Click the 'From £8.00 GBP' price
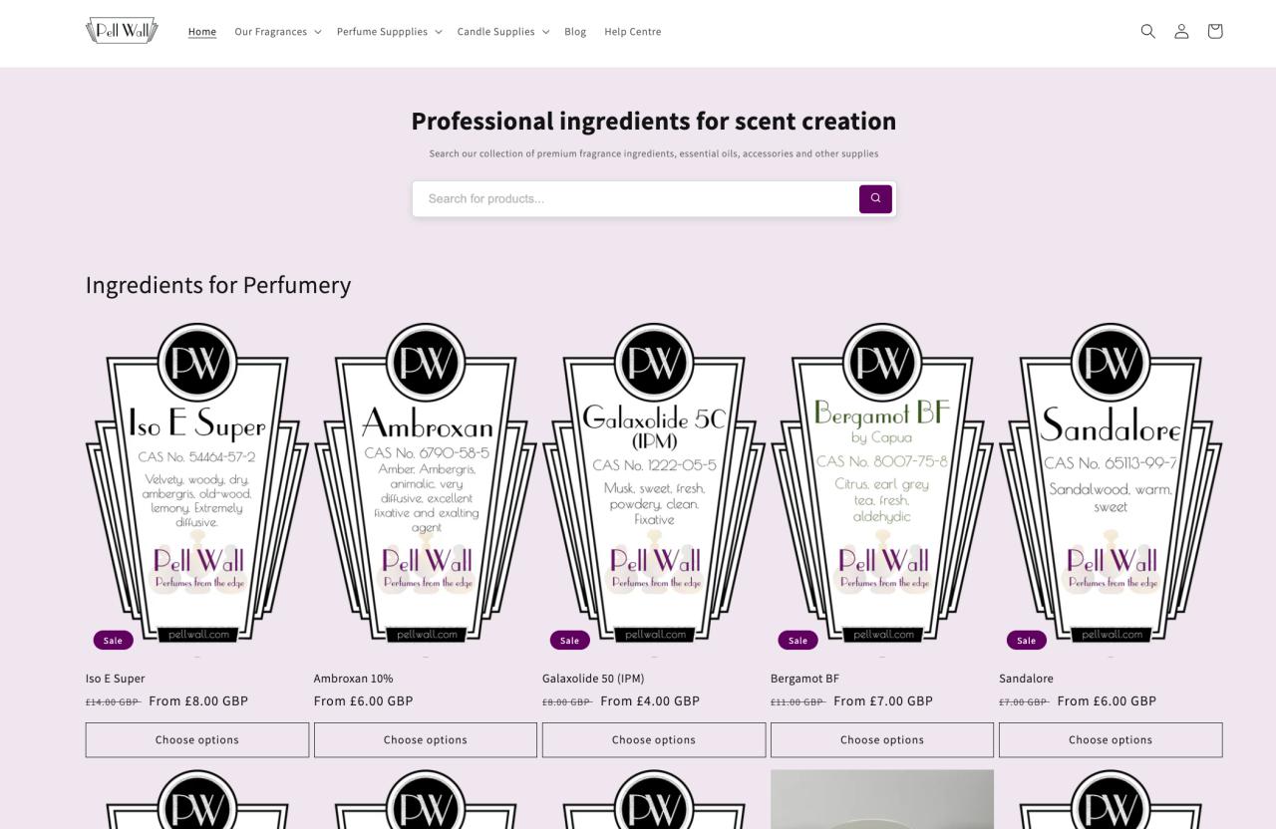The height and width of the screenshot is (829, 1276). point(198,701)
